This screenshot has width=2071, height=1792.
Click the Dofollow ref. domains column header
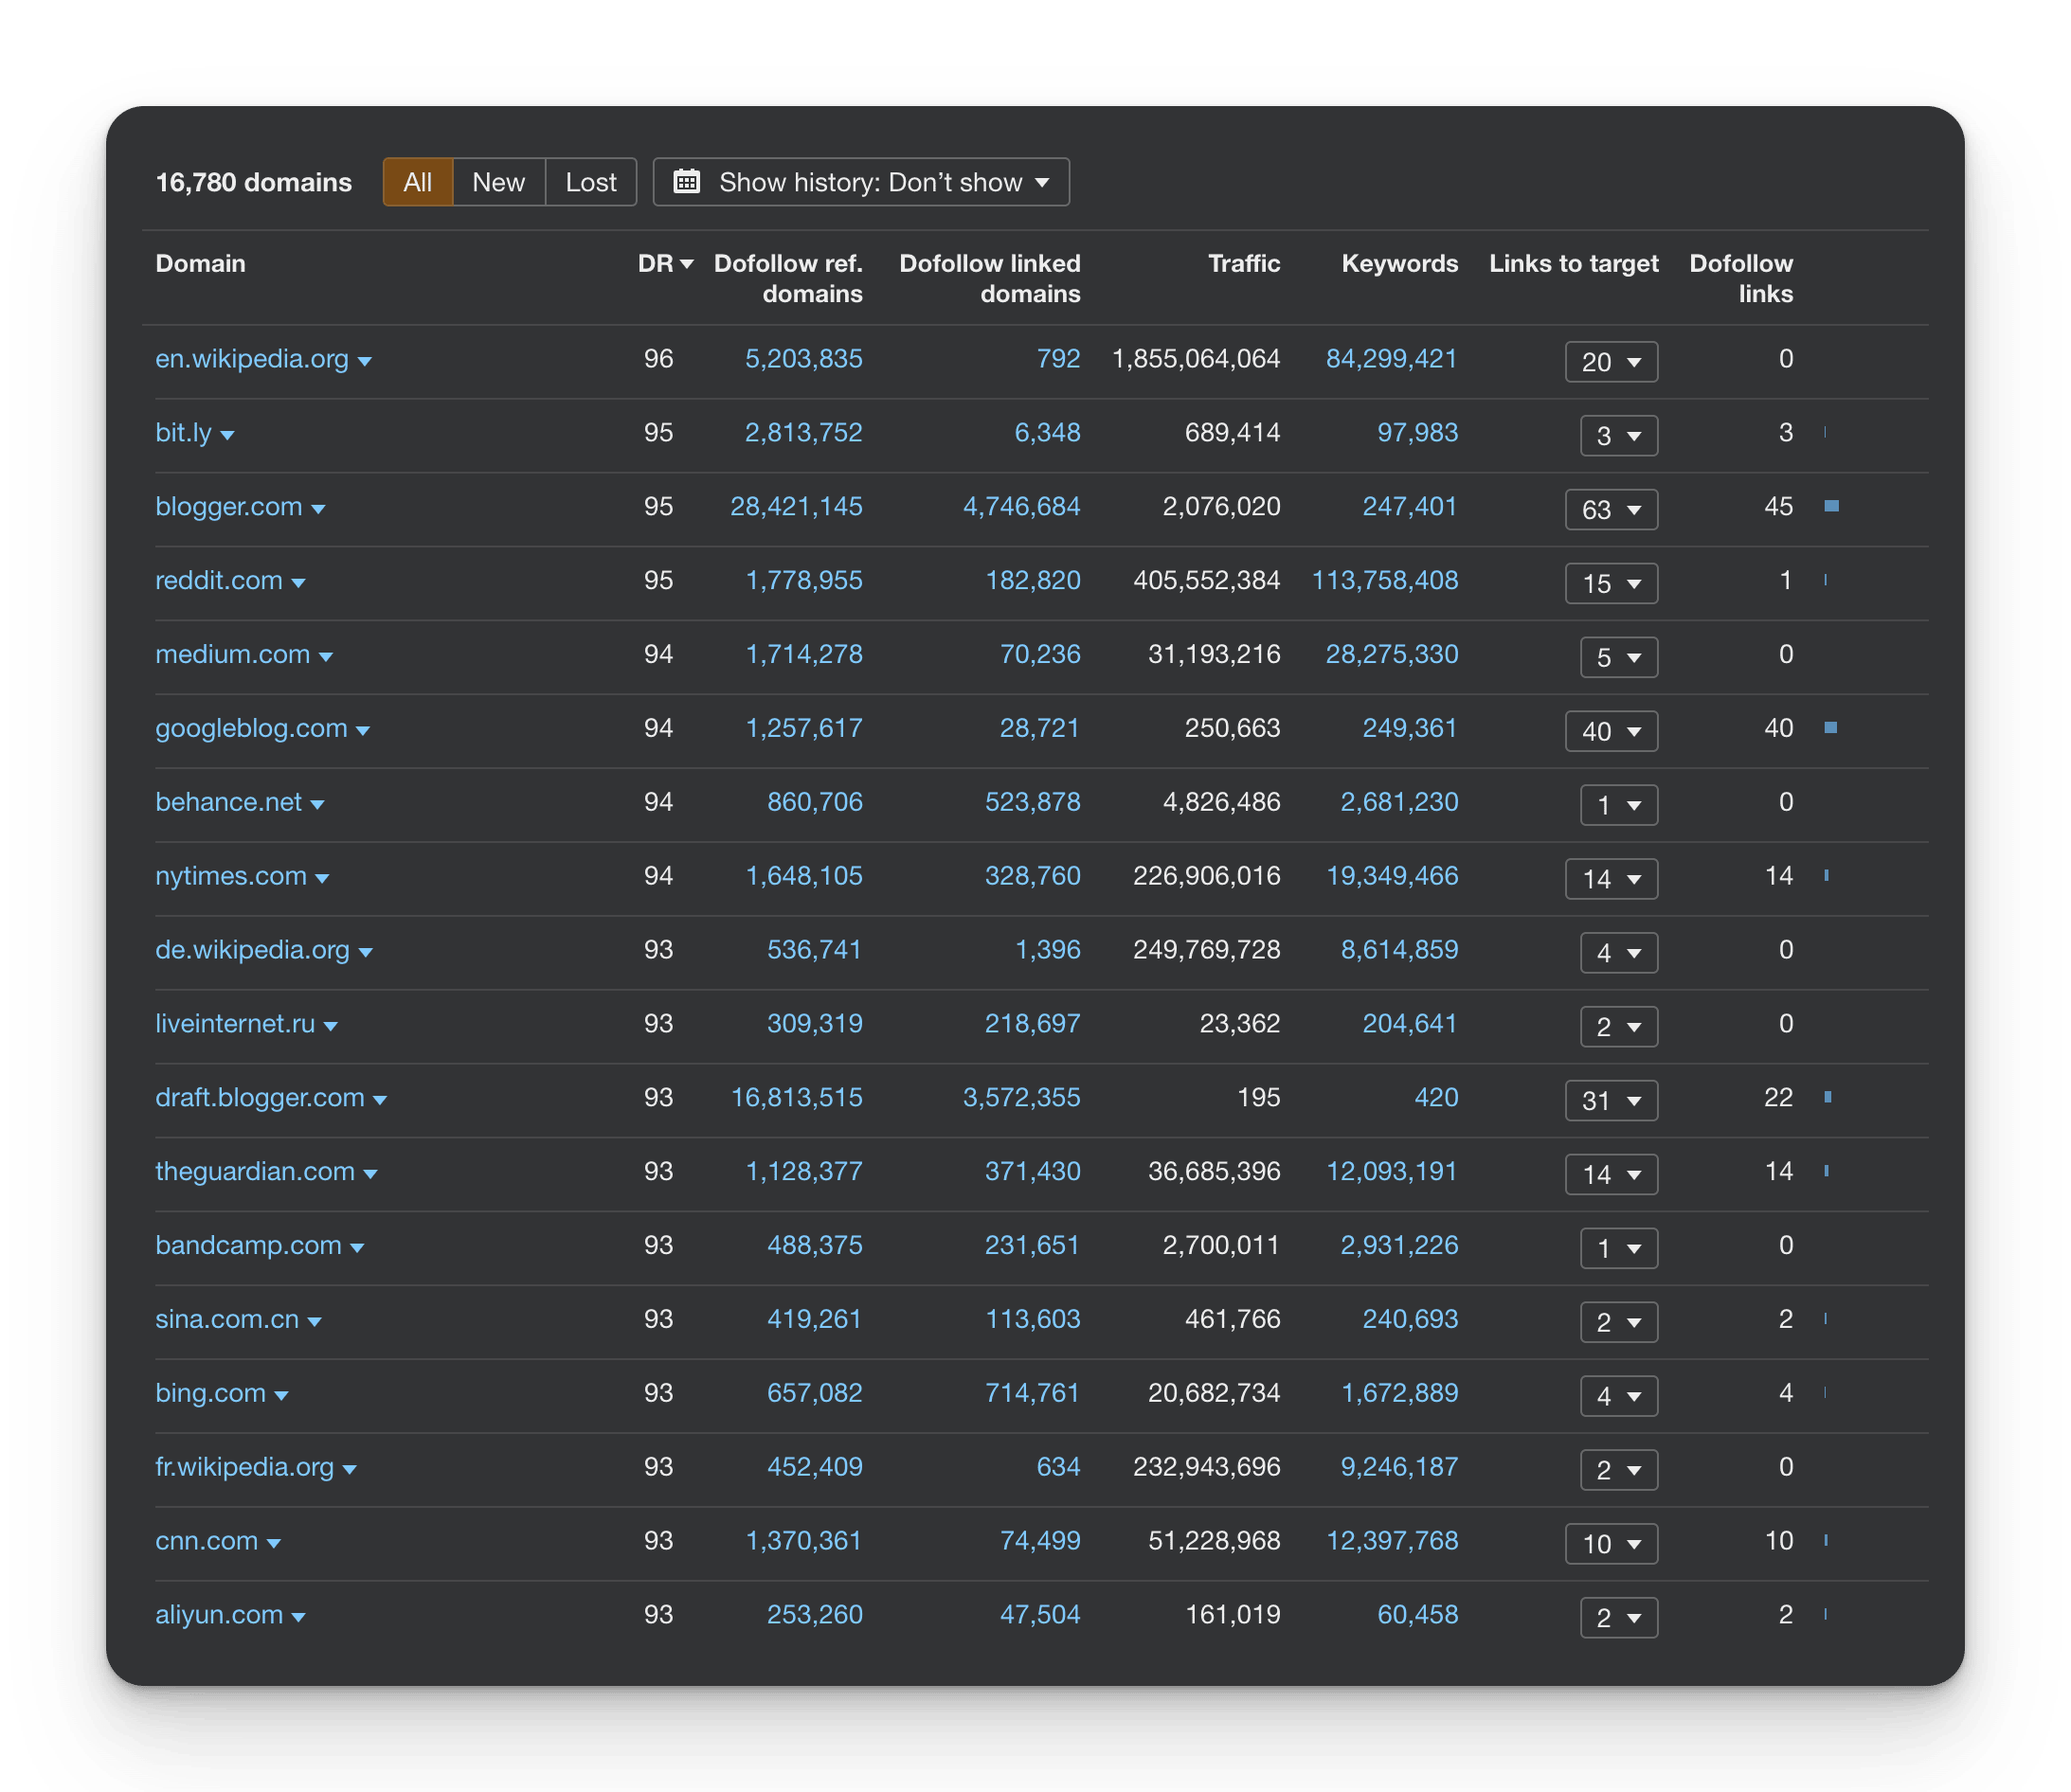[x=788, y=278]
